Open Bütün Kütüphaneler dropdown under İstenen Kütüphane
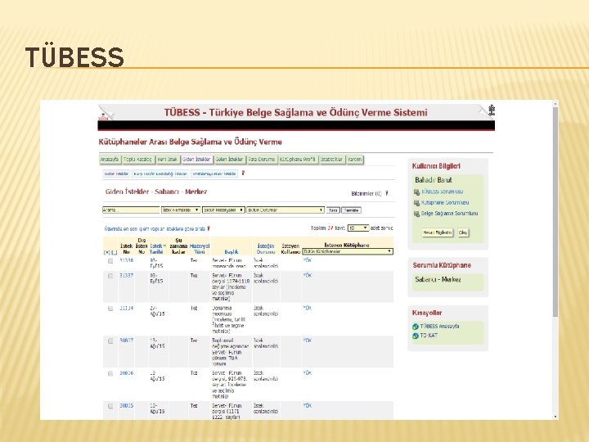 (348, 251)
